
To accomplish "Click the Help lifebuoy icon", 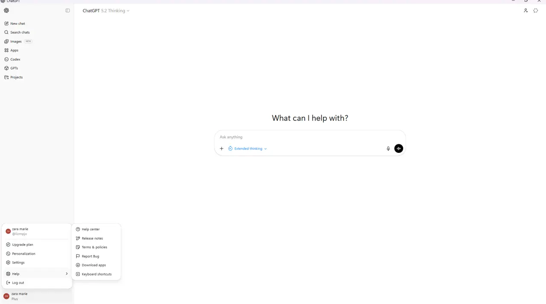I will (x=8, y=274).
